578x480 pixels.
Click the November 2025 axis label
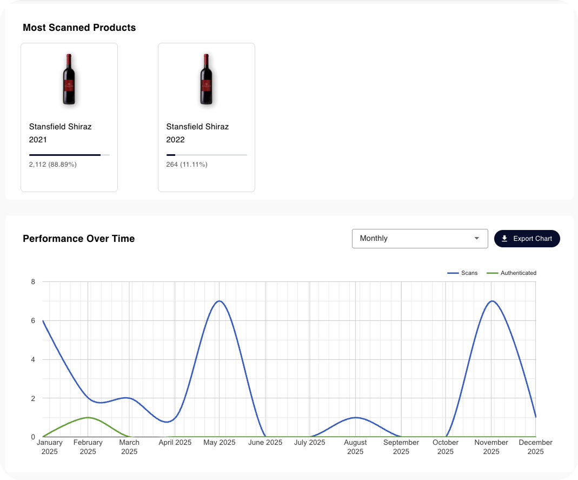[491, 447]
